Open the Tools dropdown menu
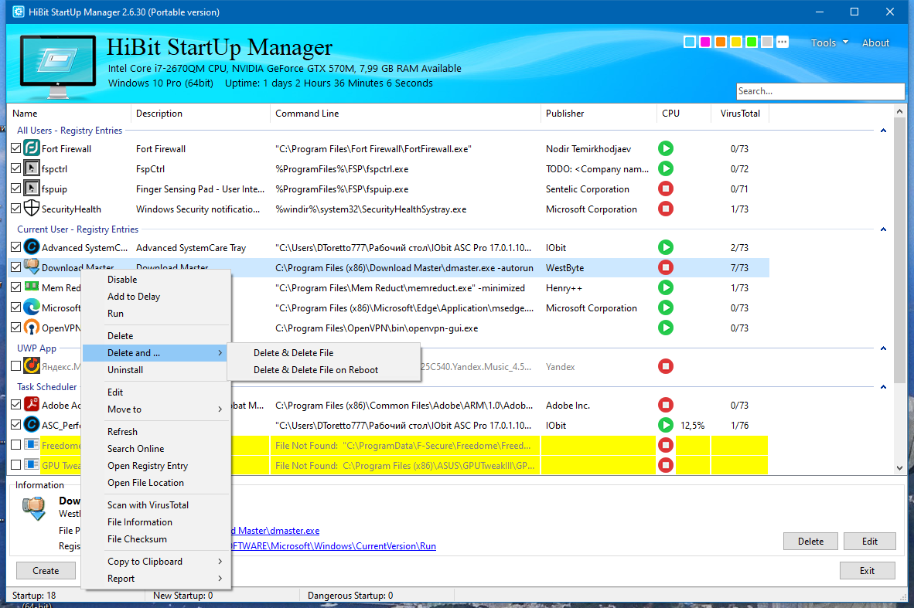The image size is (914, 608). click(x=829, y=42)
